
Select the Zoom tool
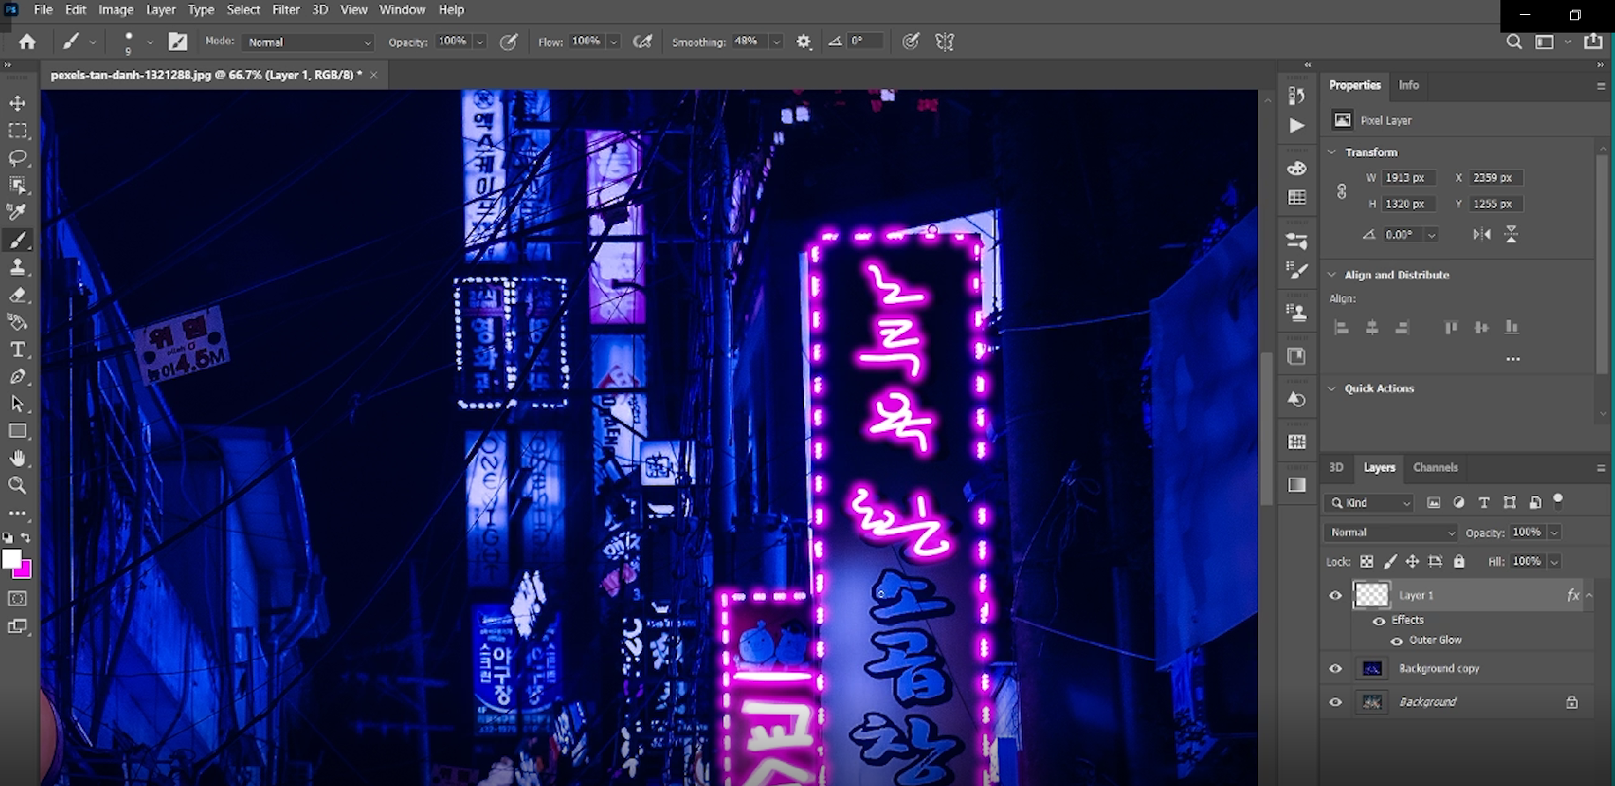pyautogui.click(x=18, y=486)
